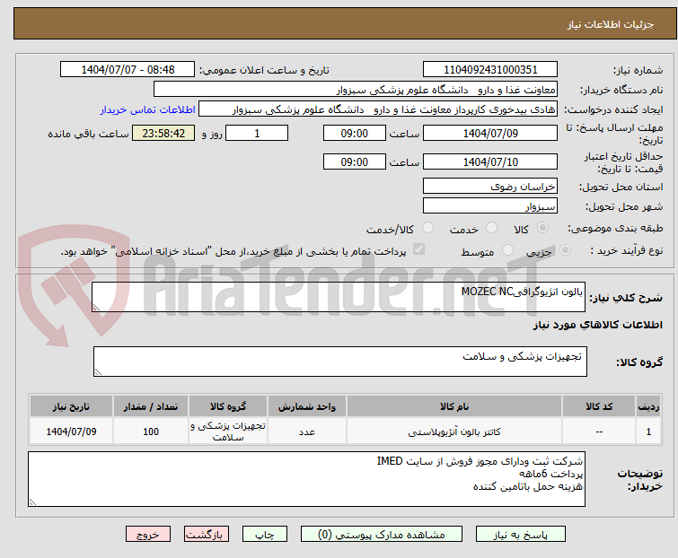Click the resize grip of توضیحات خریدار box

pyautogui.click(x=32, y=501)
